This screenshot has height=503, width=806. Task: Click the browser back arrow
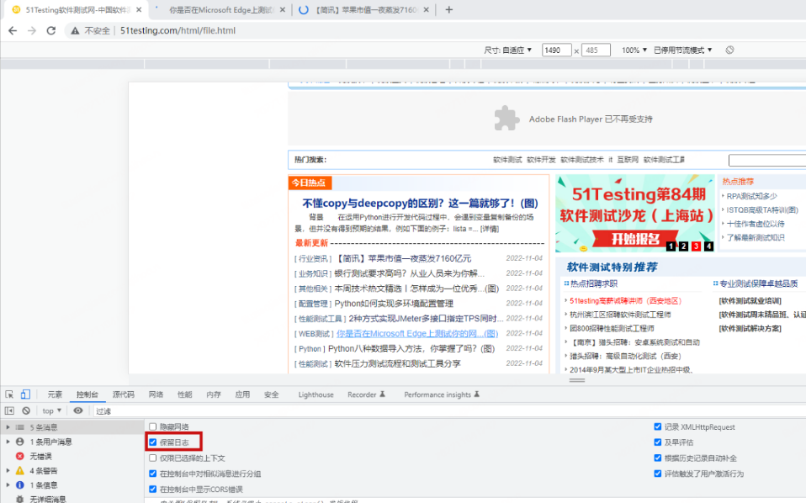click(x=13, y=31)
